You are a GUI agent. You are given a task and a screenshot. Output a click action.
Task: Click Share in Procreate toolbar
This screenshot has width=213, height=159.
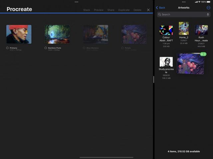click(111, 10)
